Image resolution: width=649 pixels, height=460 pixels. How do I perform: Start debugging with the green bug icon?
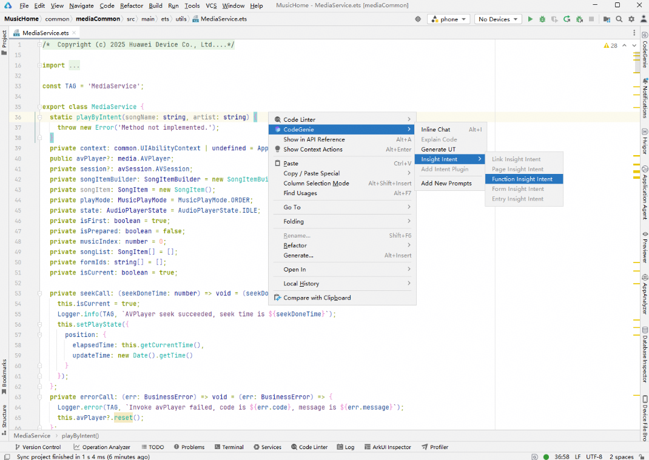pos(542,19)
